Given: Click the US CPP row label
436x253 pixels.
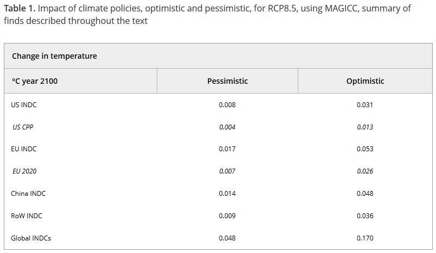Looking at the screenshot, I should tap(23, 127).
